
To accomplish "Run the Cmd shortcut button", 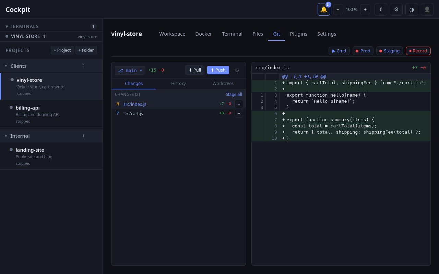I will point(339,51).
